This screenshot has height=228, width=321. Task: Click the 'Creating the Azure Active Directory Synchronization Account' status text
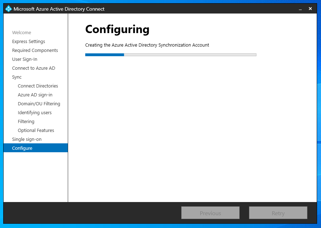147,45
